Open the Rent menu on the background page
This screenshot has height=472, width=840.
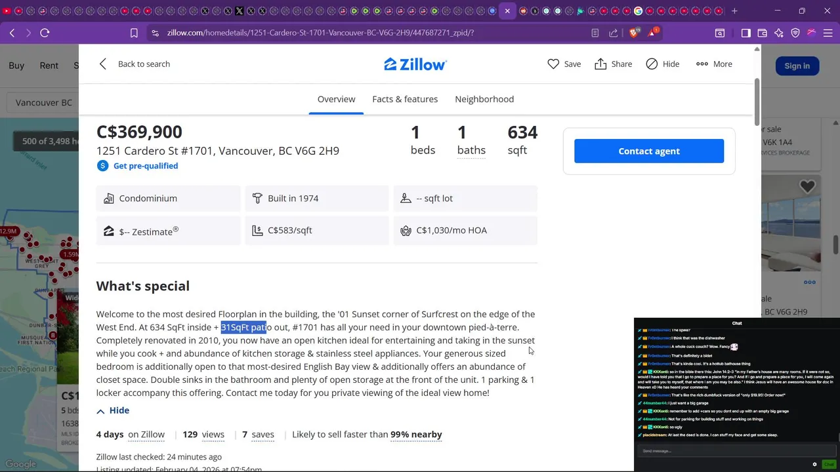click(49, 66)
